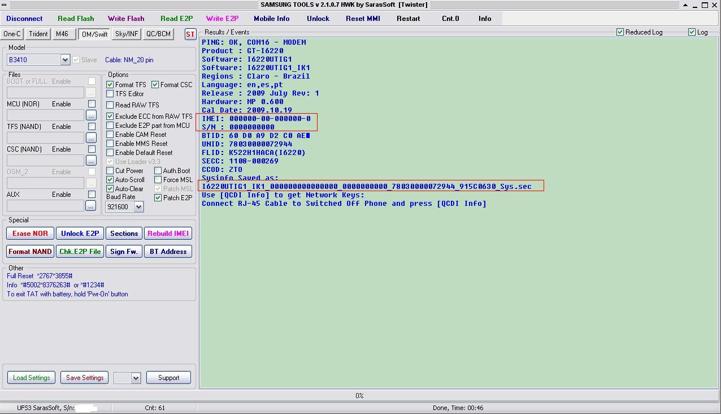Enable the MCU (NOR) file checkbox
The image size is (721, 414).
tap(92, 104)
